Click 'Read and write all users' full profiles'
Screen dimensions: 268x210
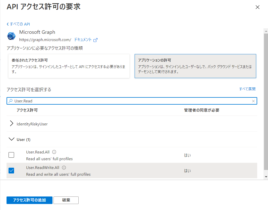(x=58, y=174)
